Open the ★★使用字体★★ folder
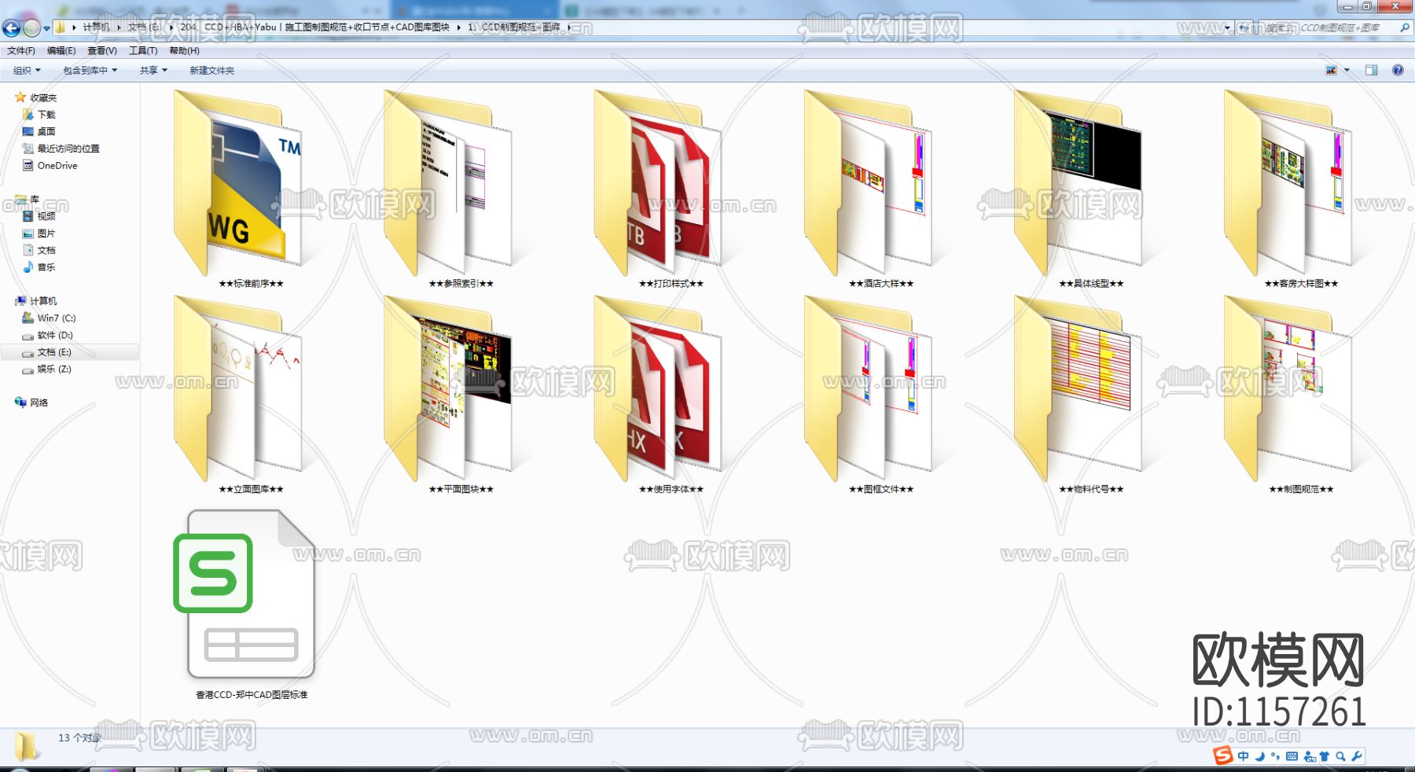The image size is (1415, 772). [660, 388]
